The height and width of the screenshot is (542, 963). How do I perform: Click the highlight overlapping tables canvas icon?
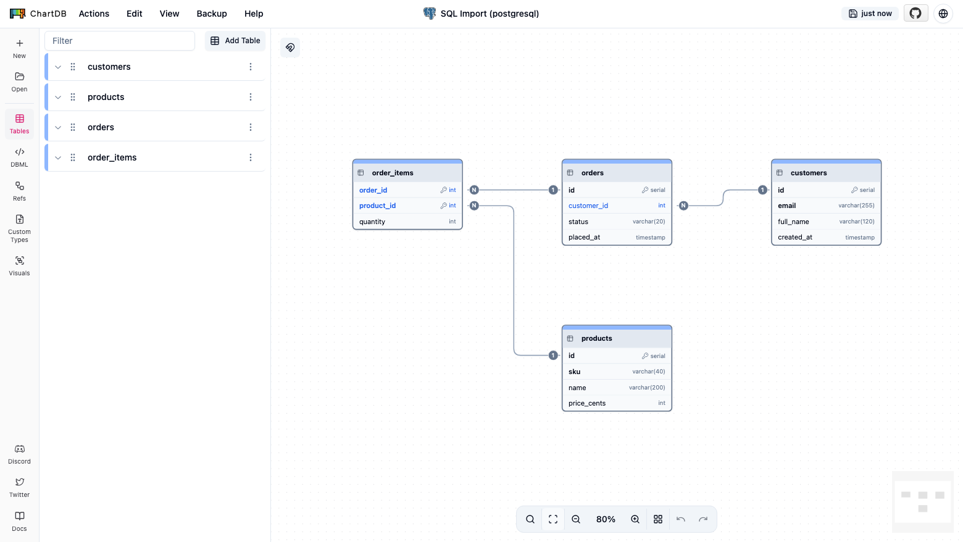tap(290, 48)
